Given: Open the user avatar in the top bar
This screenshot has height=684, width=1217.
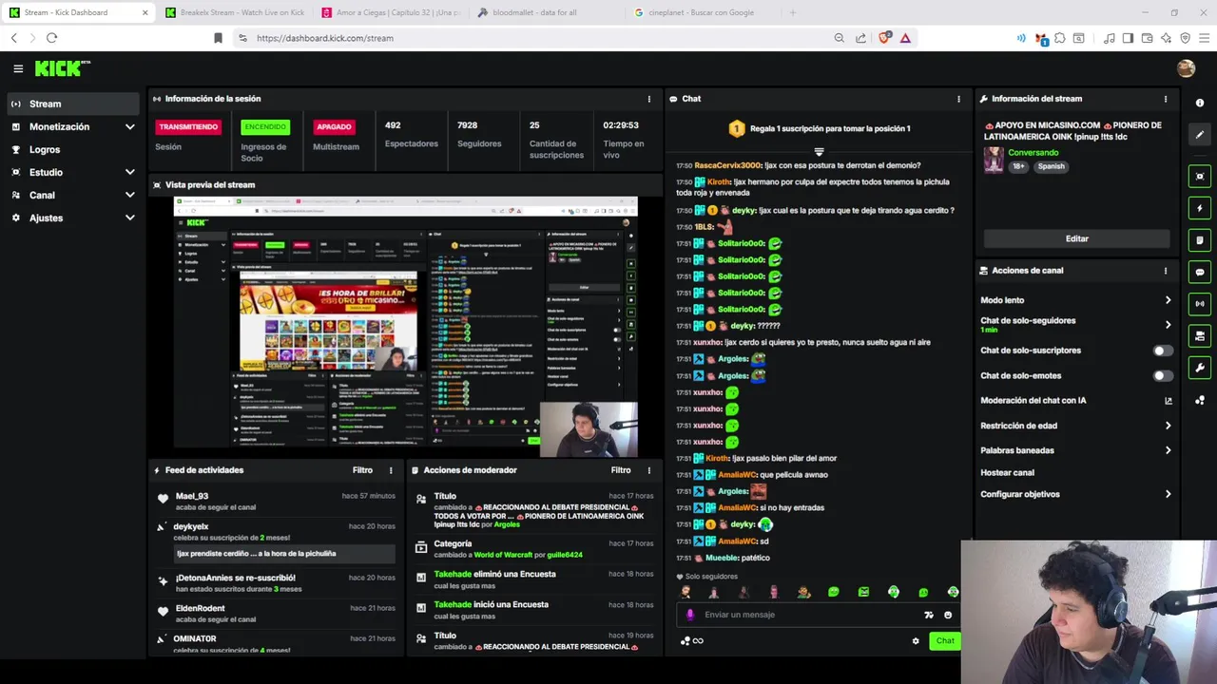Looking at the screenshot, I should click(1186, 68).
